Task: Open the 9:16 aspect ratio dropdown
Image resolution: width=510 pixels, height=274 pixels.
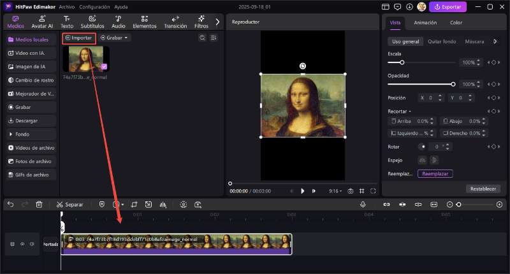Action: click(x=335, y=191)
